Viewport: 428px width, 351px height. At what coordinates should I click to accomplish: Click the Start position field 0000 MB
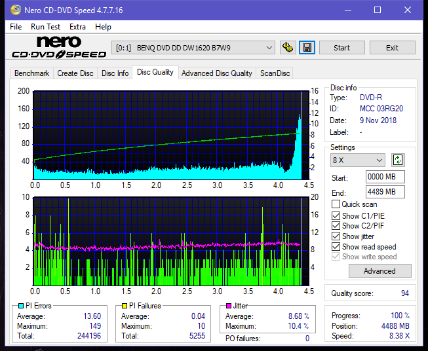pyautogui.click(x=385, y=177)
